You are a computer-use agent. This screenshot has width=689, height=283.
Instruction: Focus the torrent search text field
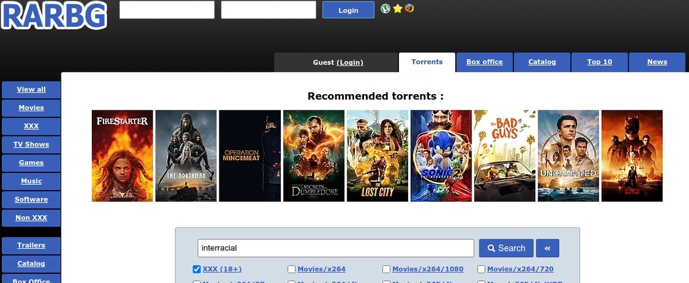tap(335, 248)
